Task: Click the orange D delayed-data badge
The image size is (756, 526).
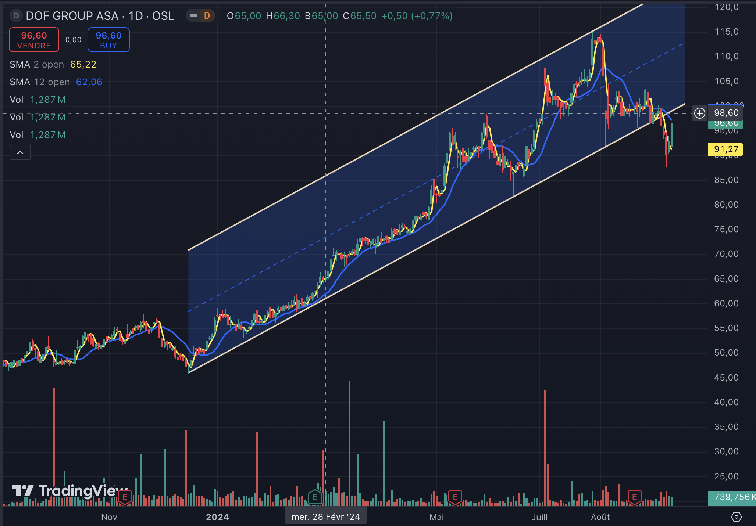Action: pyautogui.click(x=207, y=16)
